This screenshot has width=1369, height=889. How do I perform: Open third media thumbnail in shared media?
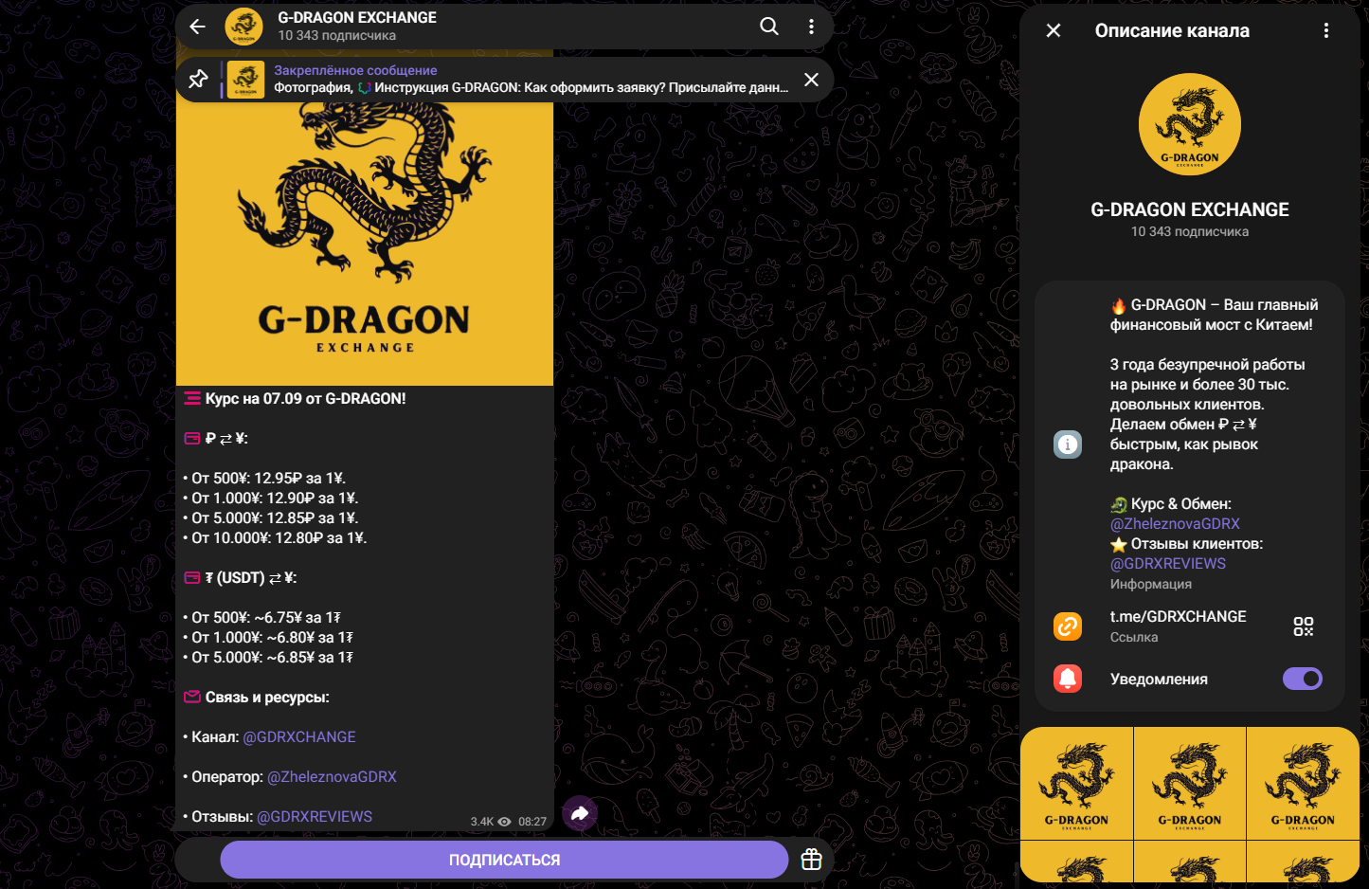1303,784
